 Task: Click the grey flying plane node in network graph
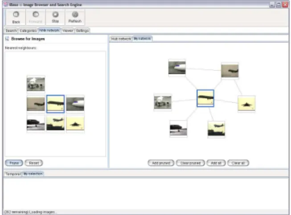(230, 71)
